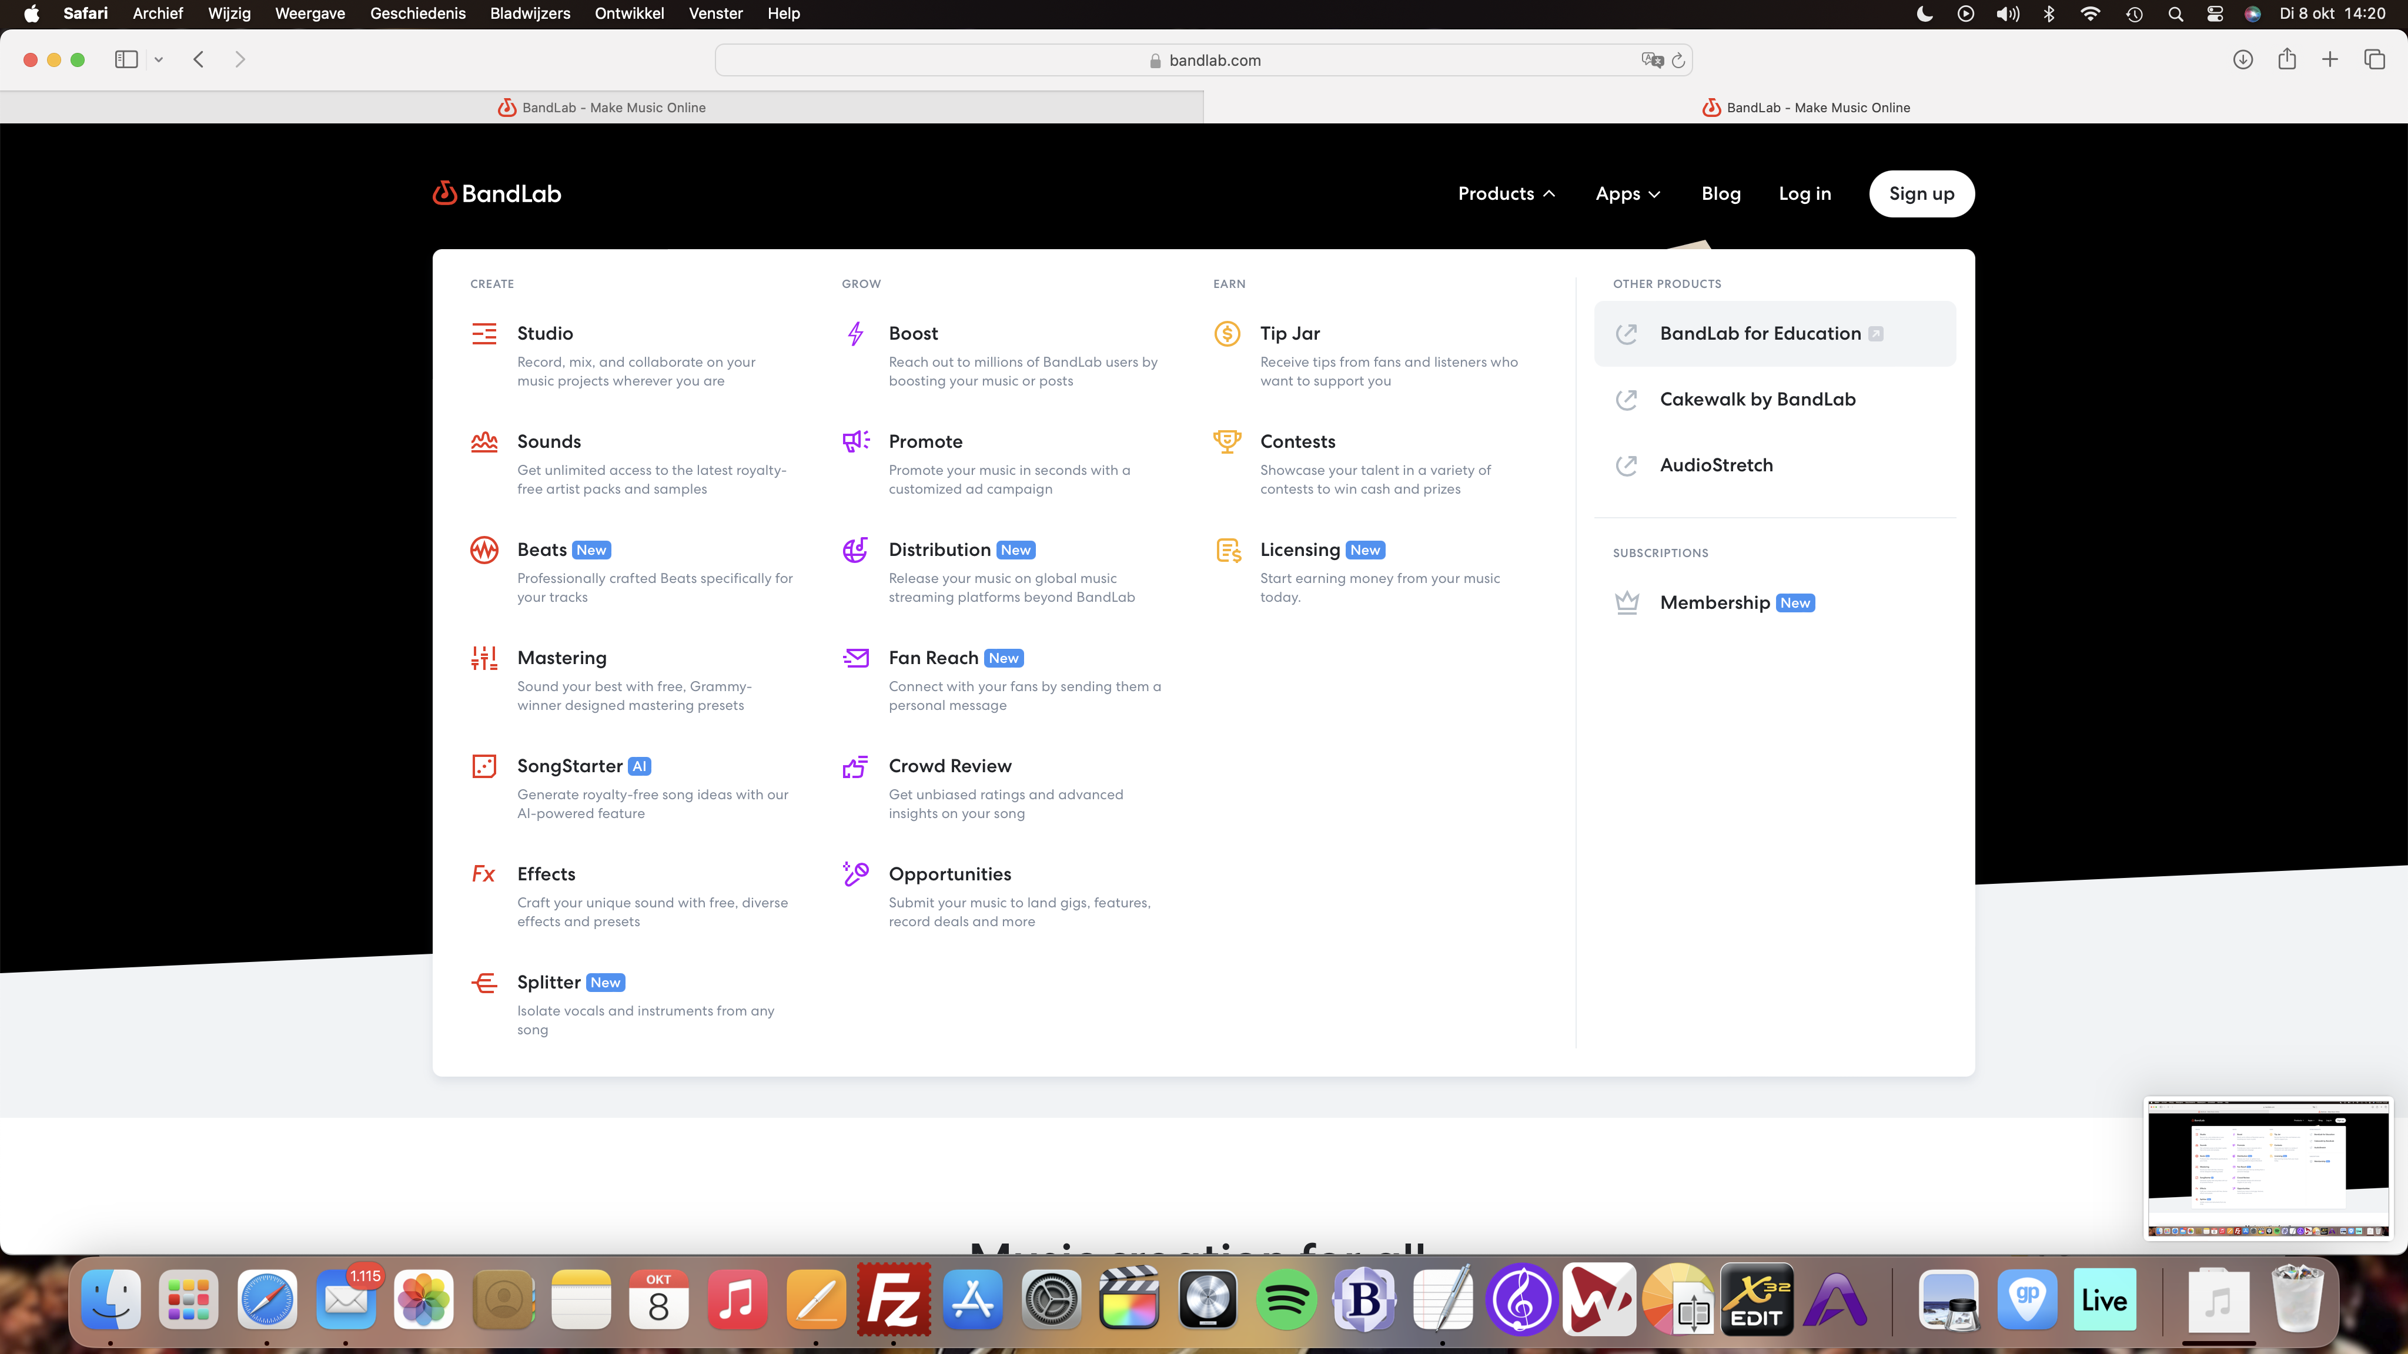Open the Bladwijzers menu
This screenshot has width=2408, height=1354.
(x=530, y=13)
